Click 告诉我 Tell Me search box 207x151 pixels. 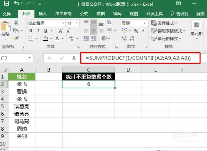point(181,14)
